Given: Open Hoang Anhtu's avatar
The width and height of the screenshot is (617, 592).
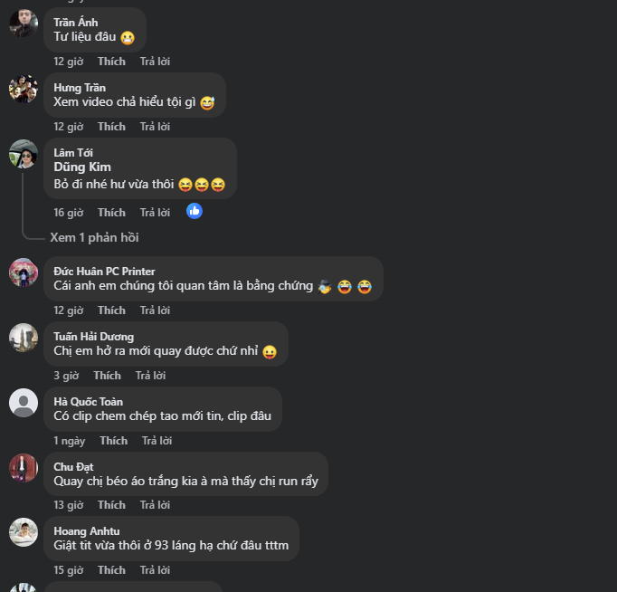Looking at the screenshot, I should pos(24,532).
